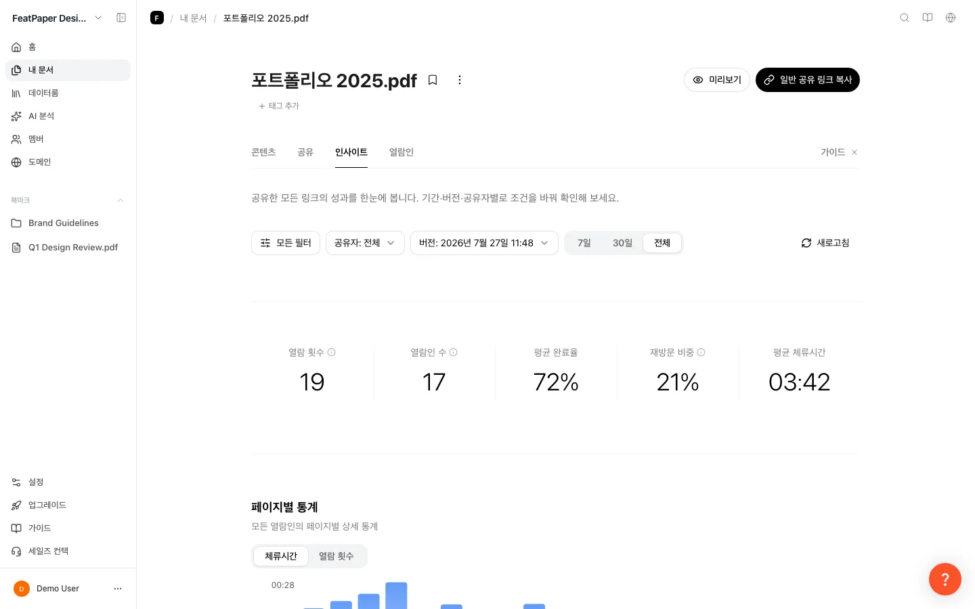Screen dimensions: 975x609
Task: Open 가이드 in the bottom sidebar
Action: pos(68,528)
